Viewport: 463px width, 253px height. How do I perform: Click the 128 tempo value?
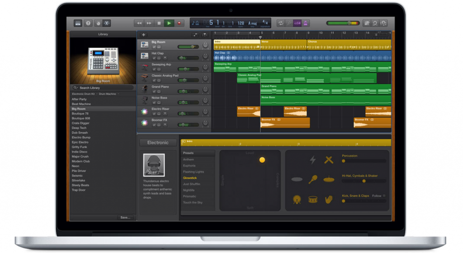coord(241,23)
